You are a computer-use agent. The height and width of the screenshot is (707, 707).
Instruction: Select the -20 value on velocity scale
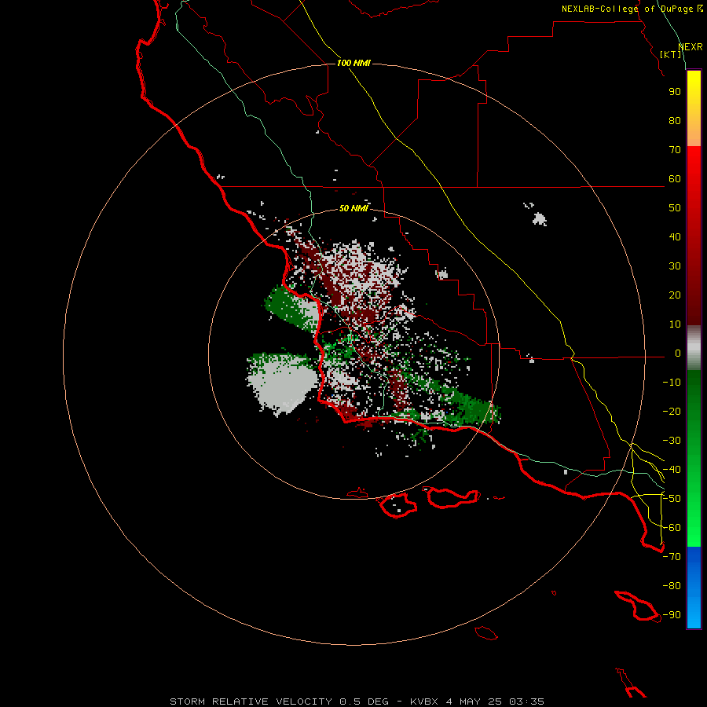[x=672, y=412]
